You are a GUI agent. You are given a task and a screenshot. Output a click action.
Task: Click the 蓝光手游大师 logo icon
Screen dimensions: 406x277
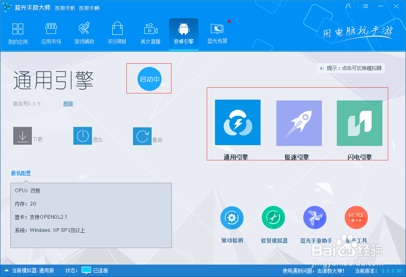point(7,7)
